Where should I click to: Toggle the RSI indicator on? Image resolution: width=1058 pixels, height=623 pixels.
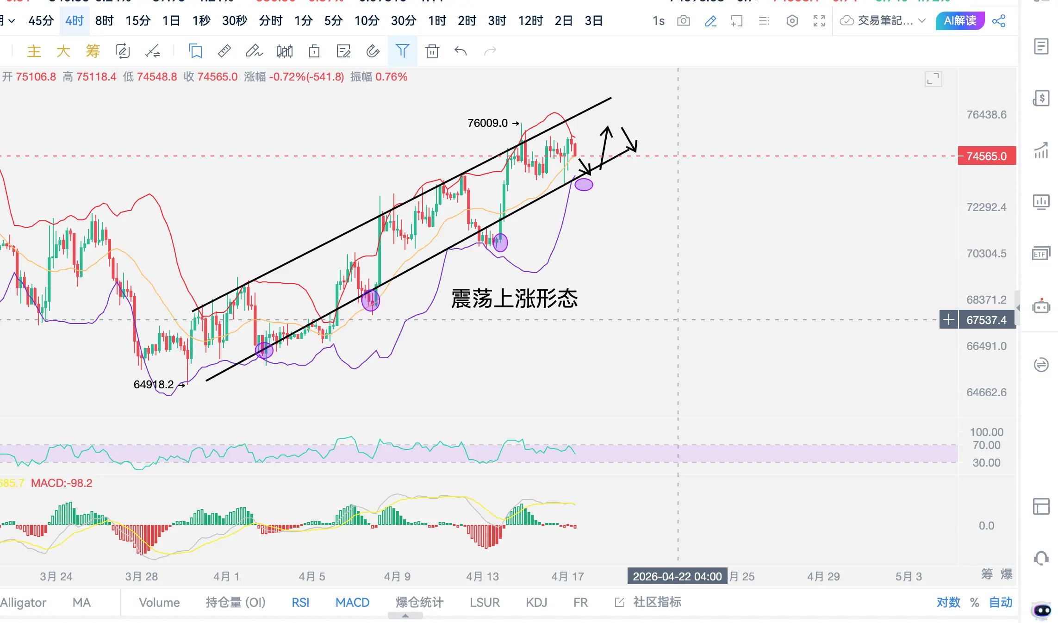[x=300, y=602]
